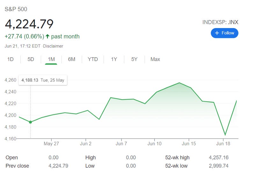Click the 4,240 y-axis label
Screen dimensions: 255x173
[x=11, y=92]
